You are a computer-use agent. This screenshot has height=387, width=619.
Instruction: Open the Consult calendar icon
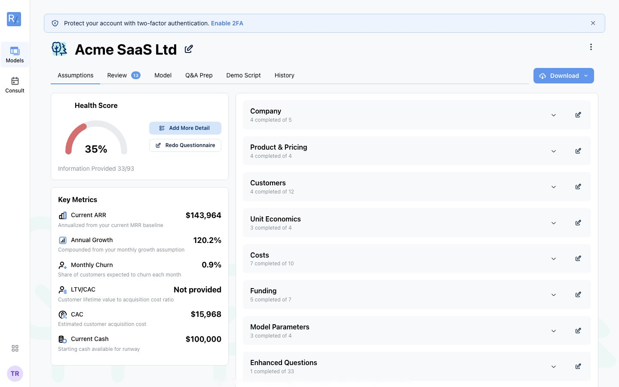(x=15, y=81)
